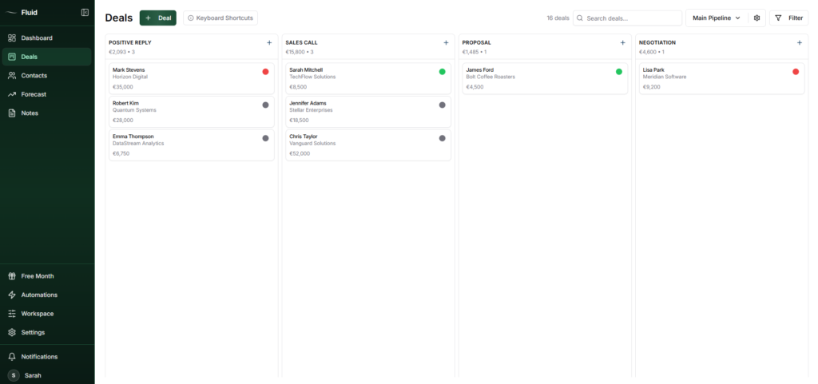
Task: Focus the Search deals field
Action: click(631, 18)
